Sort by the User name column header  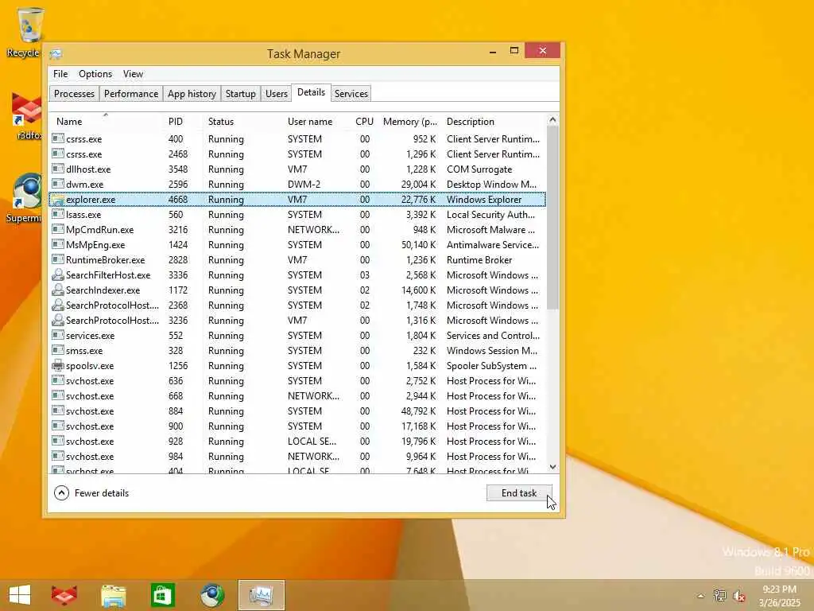[316, 121]
